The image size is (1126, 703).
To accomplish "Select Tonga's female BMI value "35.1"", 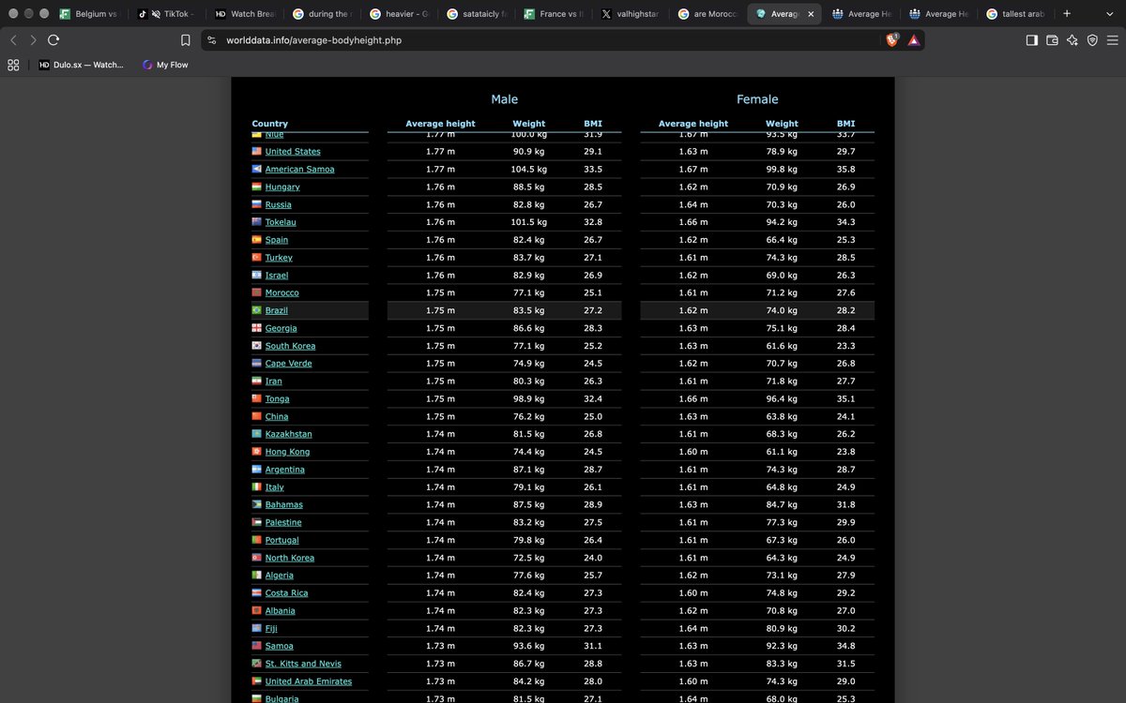I will click(x=845, y=399).
